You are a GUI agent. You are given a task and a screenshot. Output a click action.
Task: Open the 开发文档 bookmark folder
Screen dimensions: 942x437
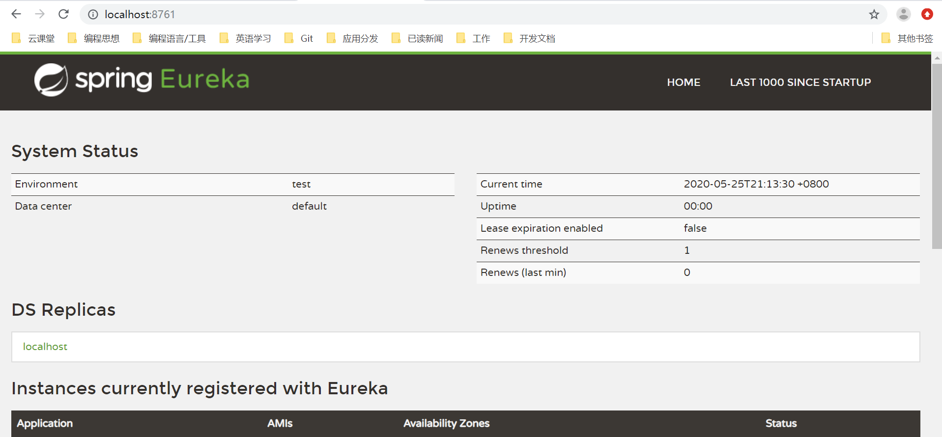point(529,38)
